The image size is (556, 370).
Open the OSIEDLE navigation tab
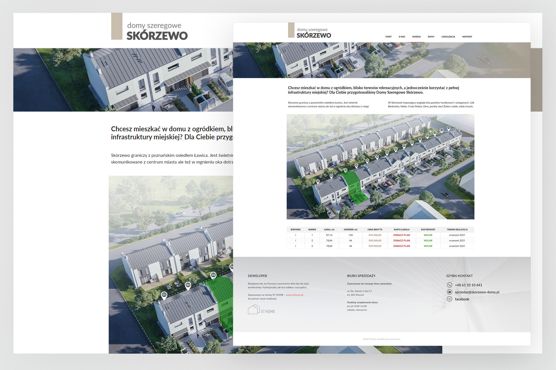[x=416, y=37]
